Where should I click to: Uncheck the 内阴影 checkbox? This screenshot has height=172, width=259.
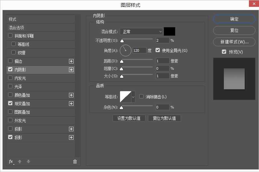(x=10, y=69)
